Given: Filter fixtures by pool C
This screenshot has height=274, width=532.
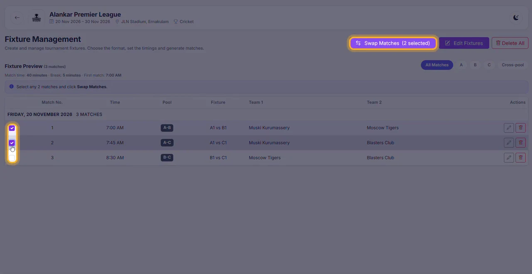Looking at the screenshot, I should (x=489, y=65).
